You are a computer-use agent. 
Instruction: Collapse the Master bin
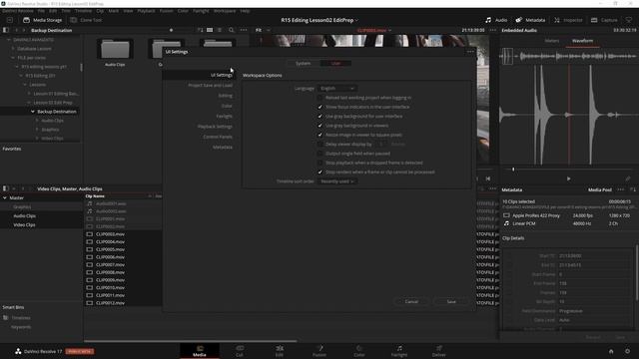(x=5, y=197)
